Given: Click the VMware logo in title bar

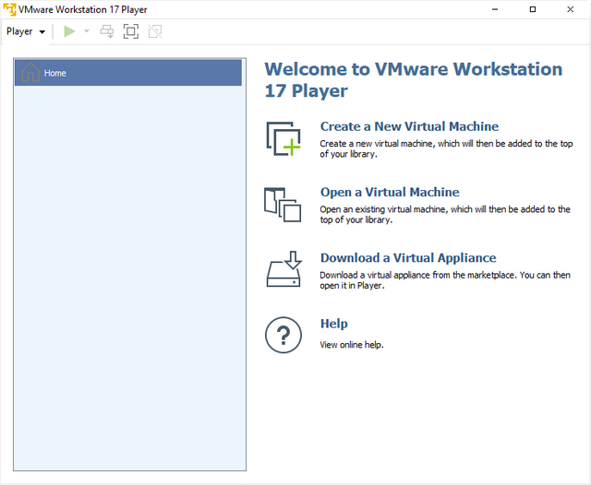Looking at the screenshot, I should click(x=9, y=9).
